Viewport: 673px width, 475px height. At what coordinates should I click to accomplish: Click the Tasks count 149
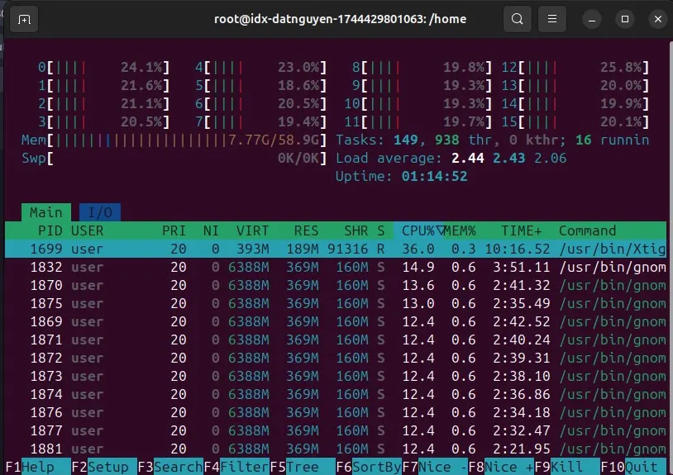point(406,140)
